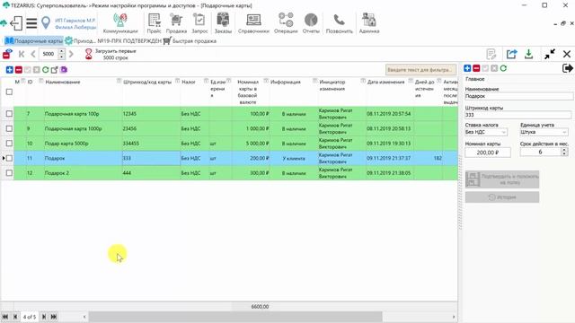Click the exit/logout door icon in the main toolbar
Screen dimensions: 575x323
16,23
